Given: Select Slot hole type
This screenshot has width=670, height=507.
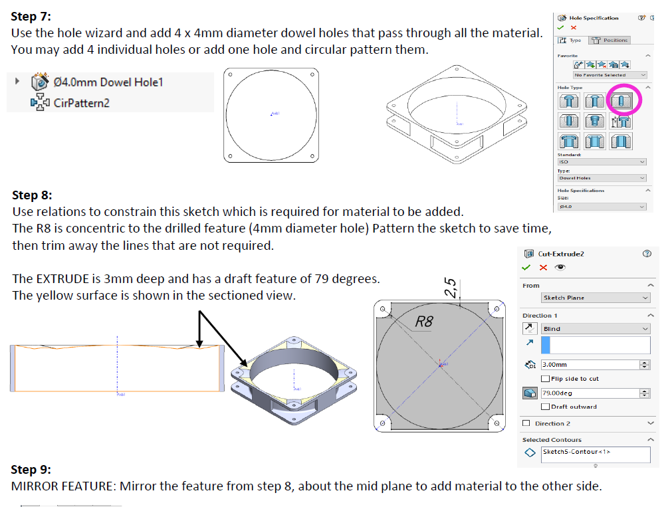Looking at the screenshot, I should click(621, 141).
